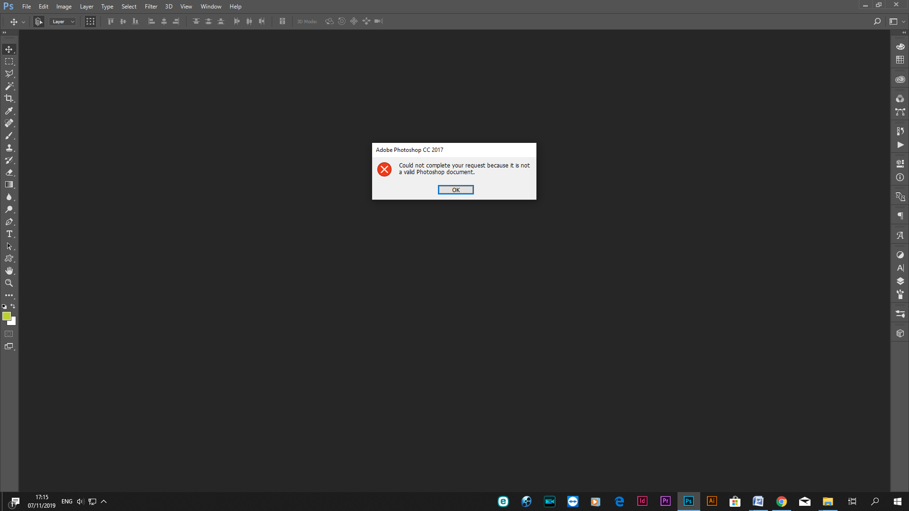Select the Pen tool
This screenshot has width=909, height=511.
pos(9,222)
